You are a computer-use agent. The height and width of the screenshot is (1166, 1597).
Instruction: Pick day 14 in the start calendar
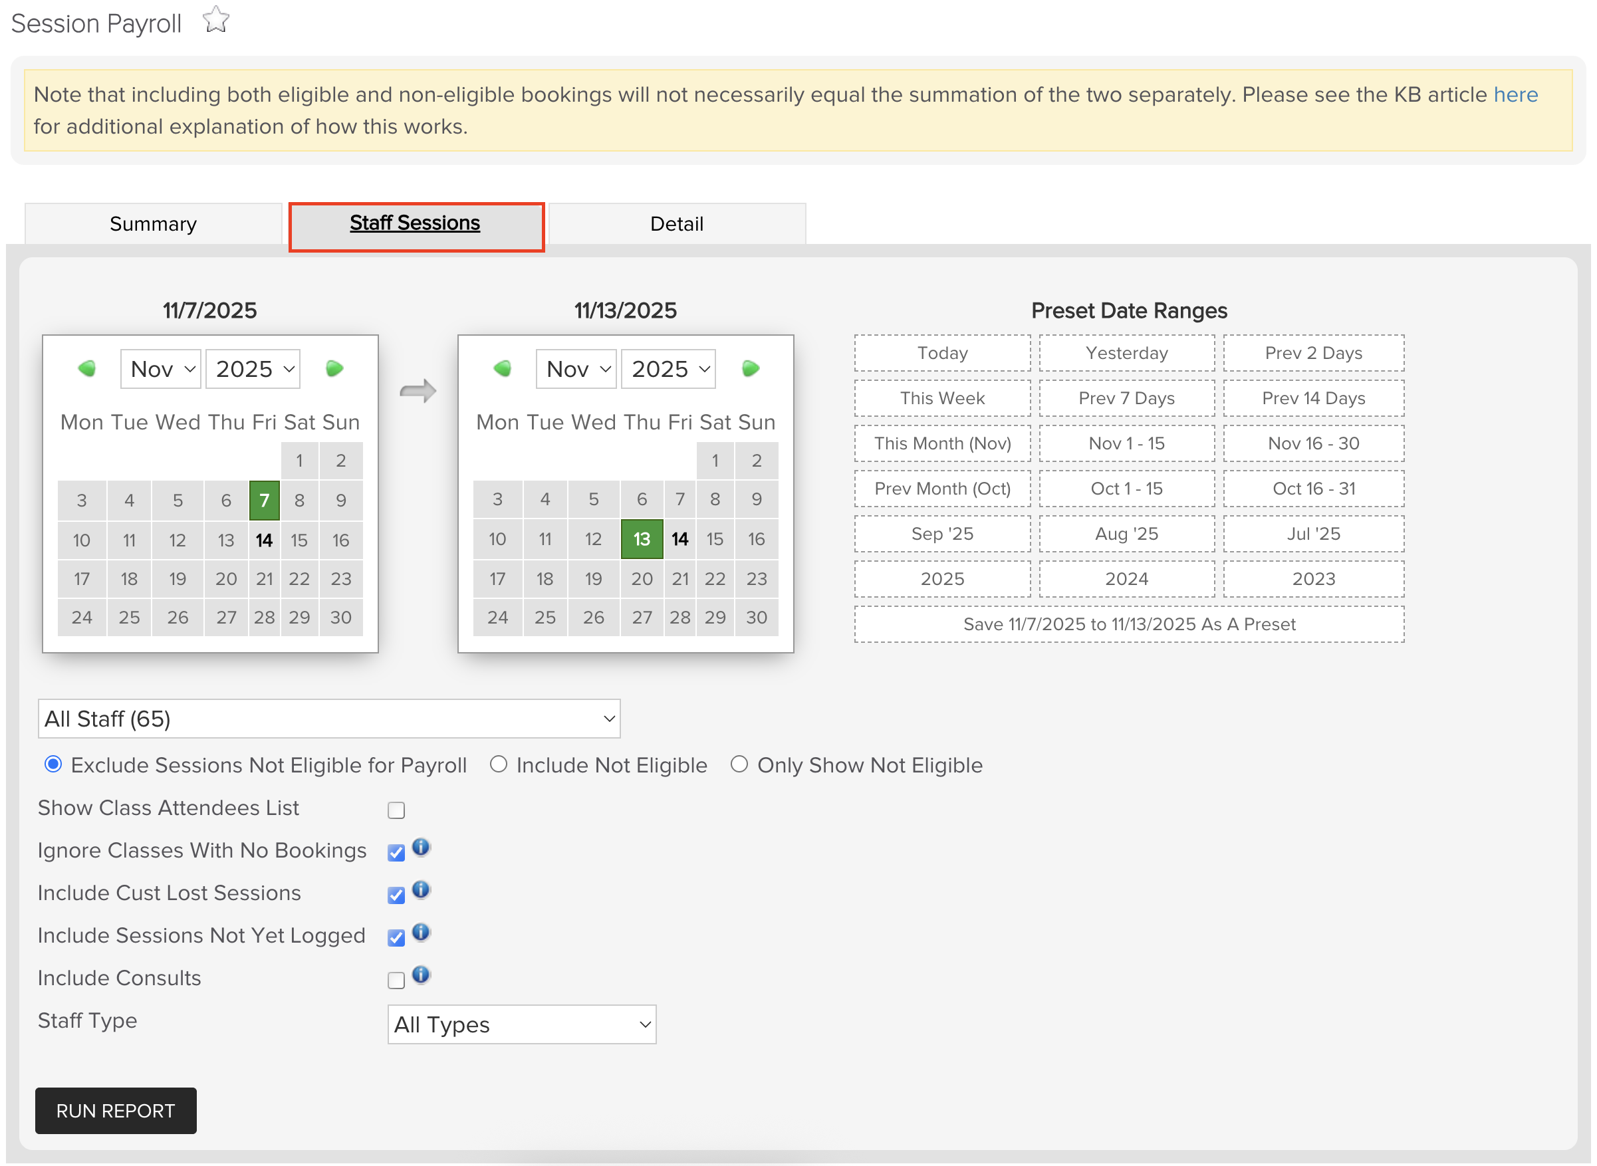pyautogui.click(x=265, y=540)
